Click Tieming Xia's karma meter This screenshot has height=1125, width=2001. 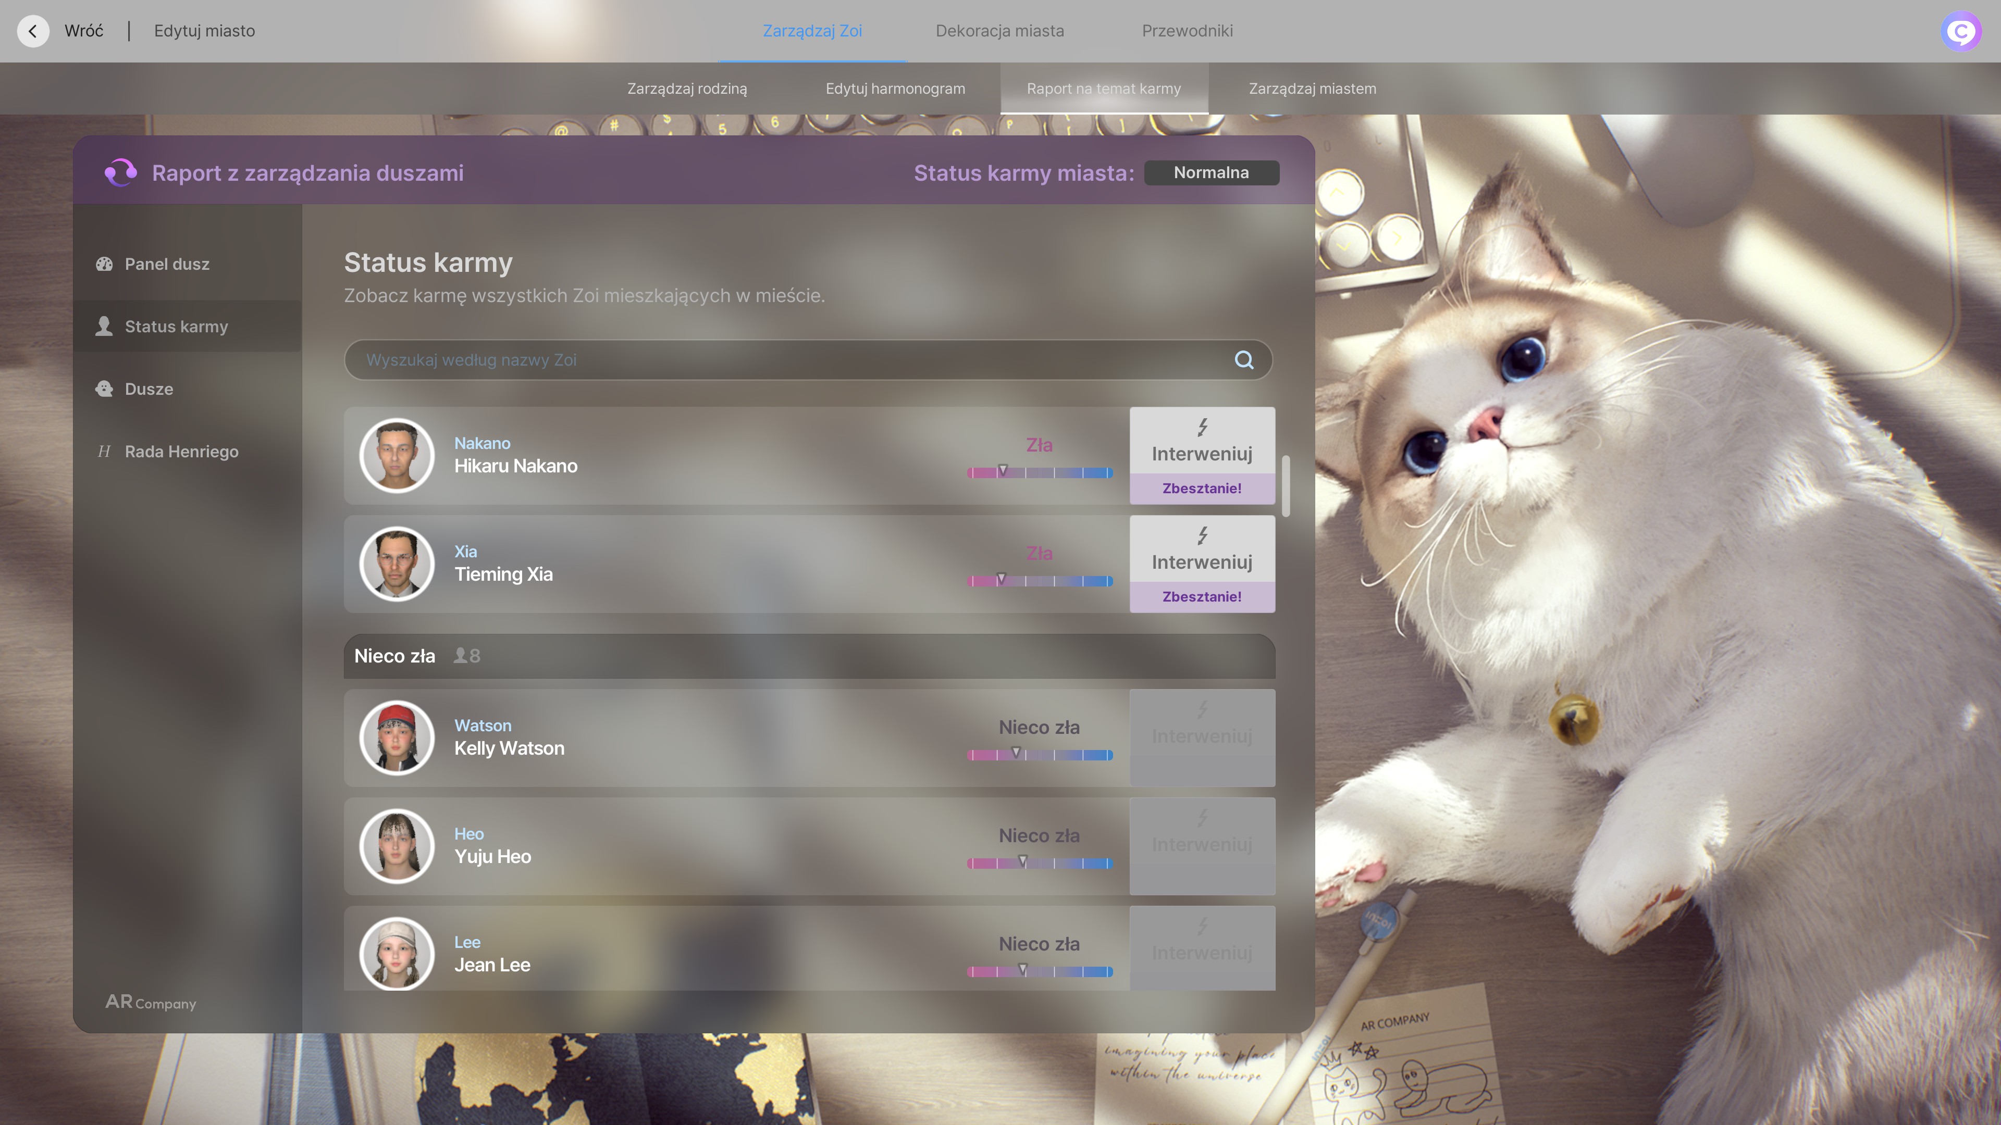(x=1040, y=580)
